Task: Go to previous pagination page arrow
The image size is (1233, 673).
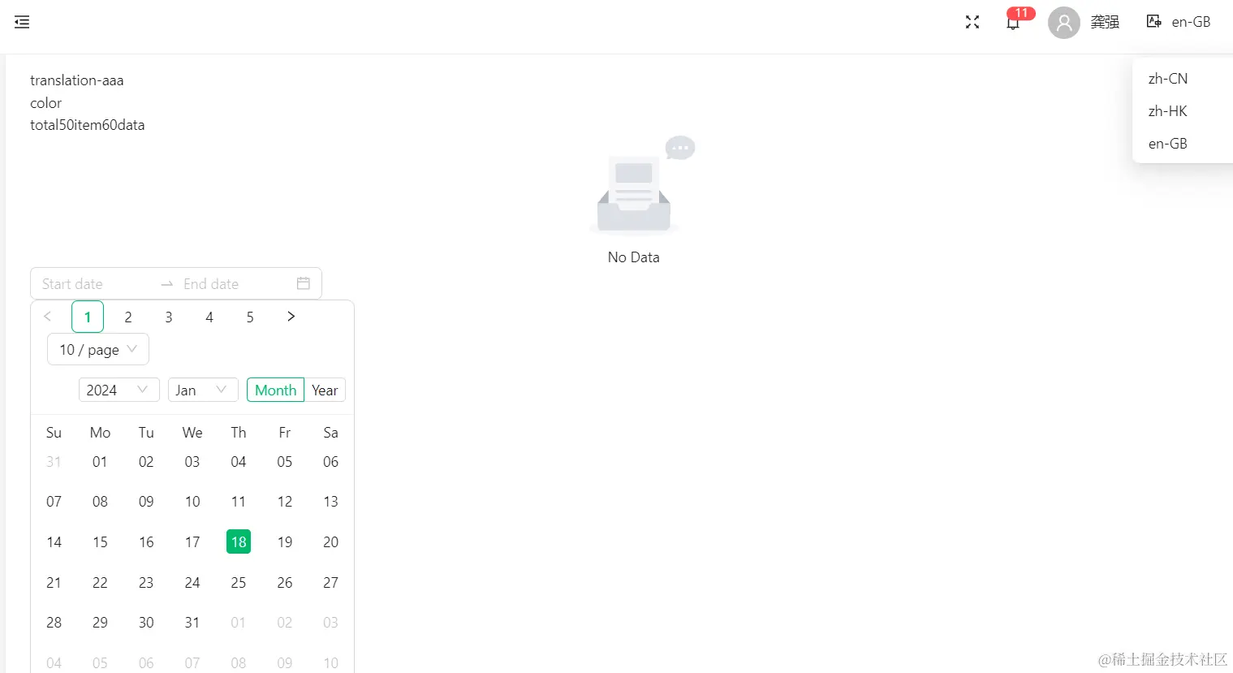Action: point(47,317)
